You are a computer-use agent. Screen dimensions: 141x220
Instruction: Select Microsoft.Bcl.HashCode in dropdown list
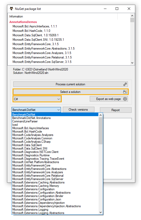click(55, 132)
